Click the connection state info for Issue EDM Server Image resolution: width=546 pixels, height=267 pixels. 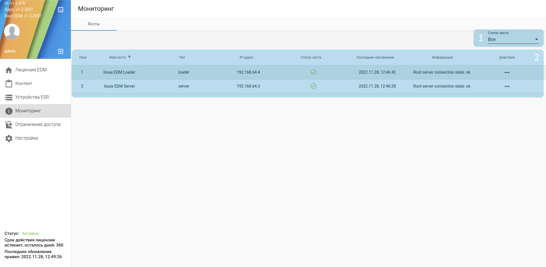[442, 86]
